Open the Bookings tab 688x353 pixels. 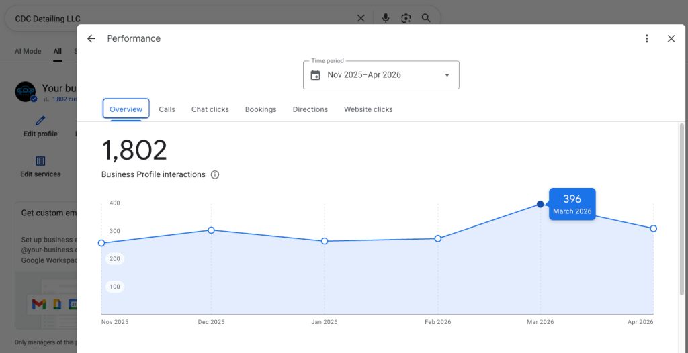pyautogui.click(x=261, y=109)
